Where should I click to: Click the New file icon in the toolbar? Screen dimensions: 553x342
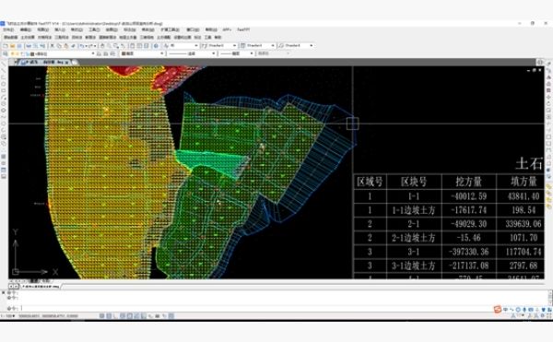(x=6, y=46)
